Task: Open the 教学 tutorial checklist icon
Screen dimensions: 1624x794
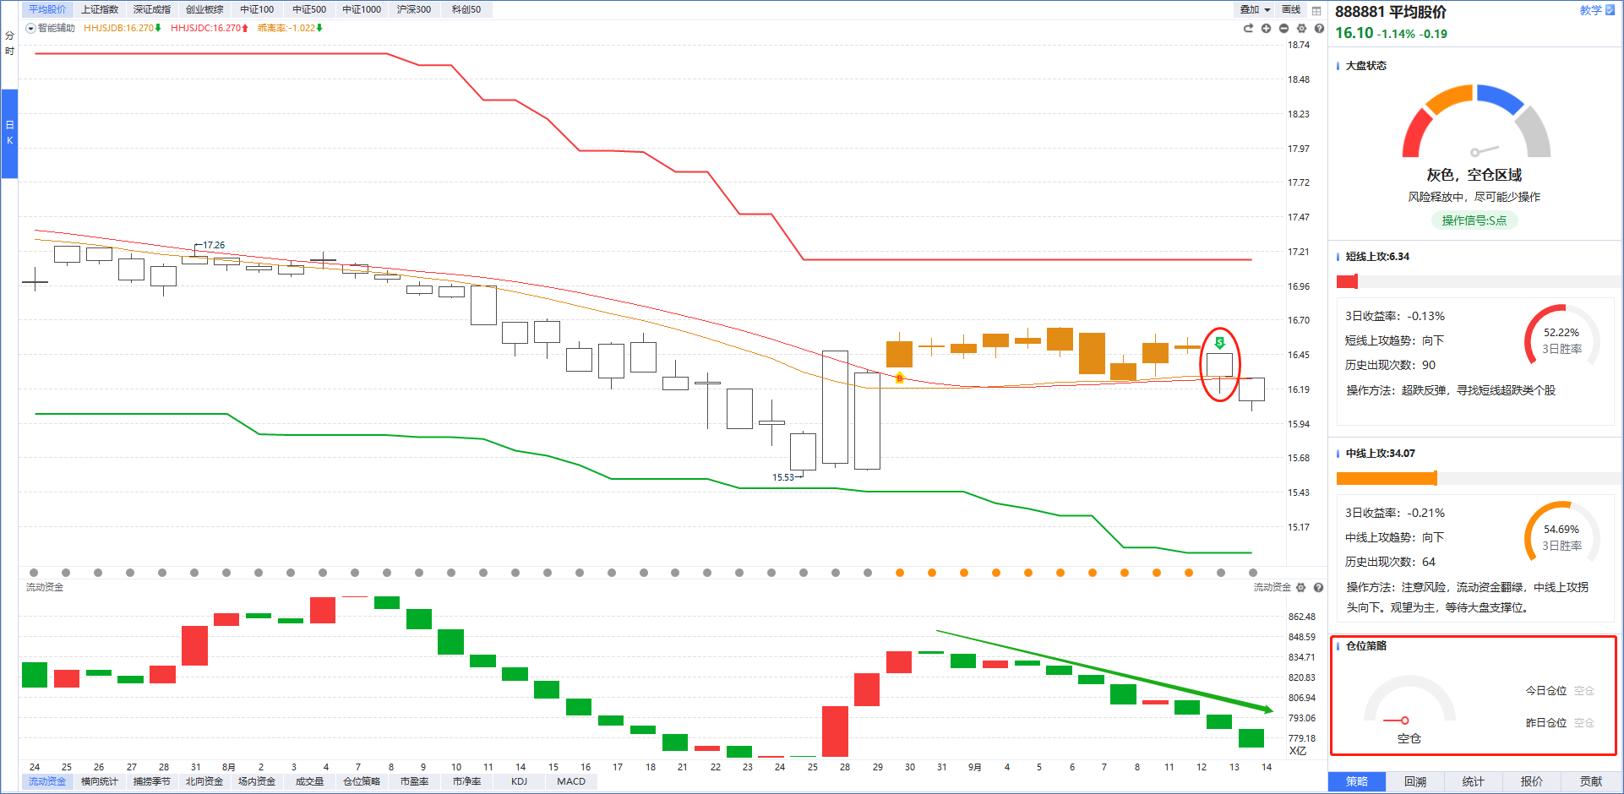Action: 1610,10
